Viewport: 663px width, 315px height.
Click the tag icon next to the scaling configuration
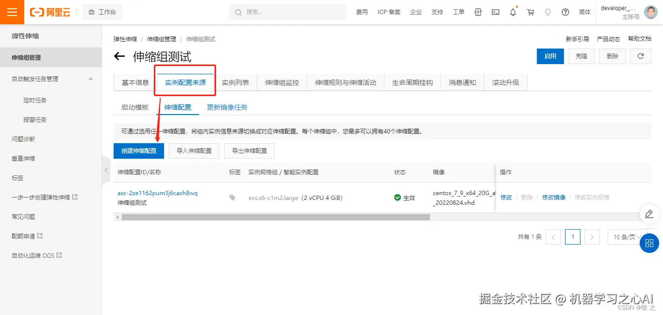click(x=232, y=198)
